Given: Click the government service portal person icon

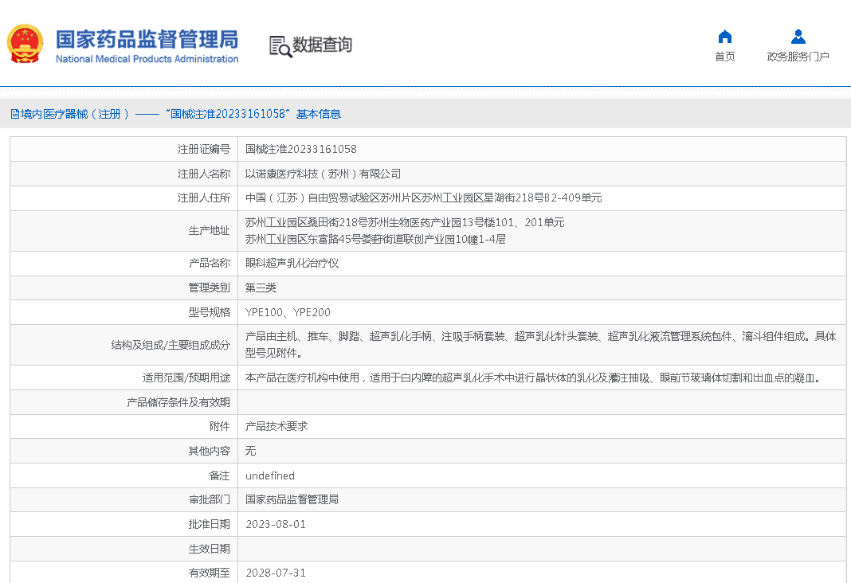Looking at the screenshot, I should click(798, 37).
